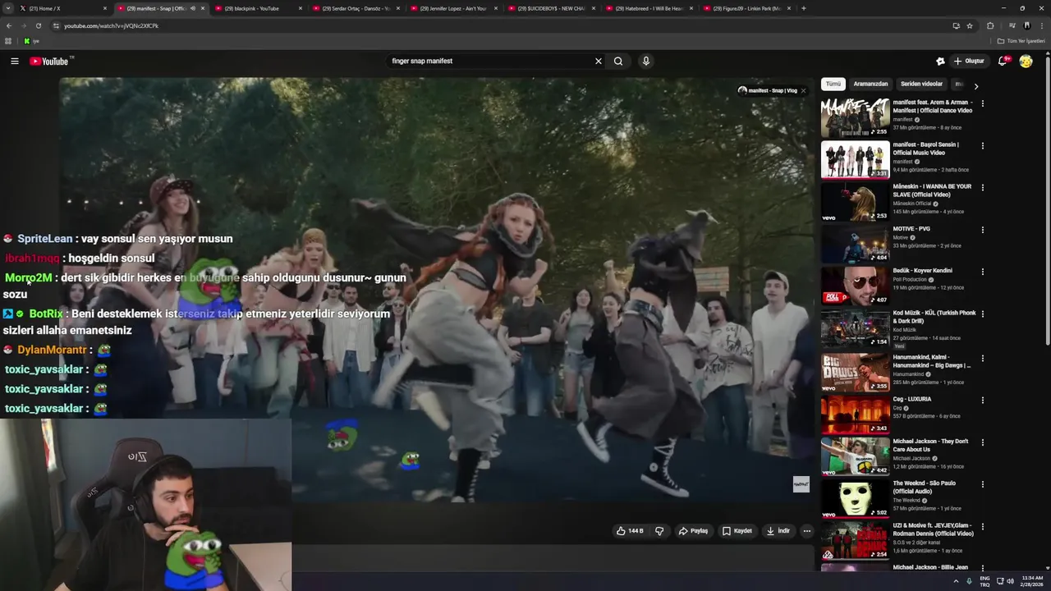Open the Oluştur create button
This screenshot has width=1051, height=591.
pos(969,61)
